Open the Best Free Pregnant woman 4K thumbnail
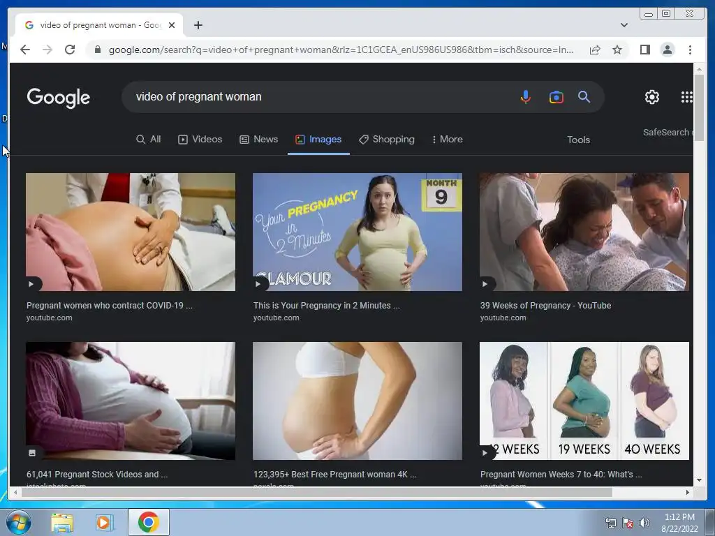The width and height of the screenshot is (715, 536). [357, 401]
